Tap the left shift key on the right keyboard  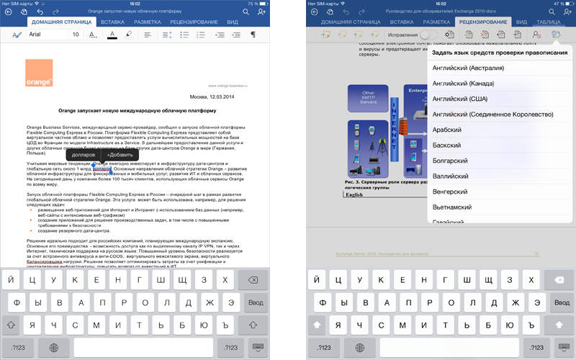(317, 325)
